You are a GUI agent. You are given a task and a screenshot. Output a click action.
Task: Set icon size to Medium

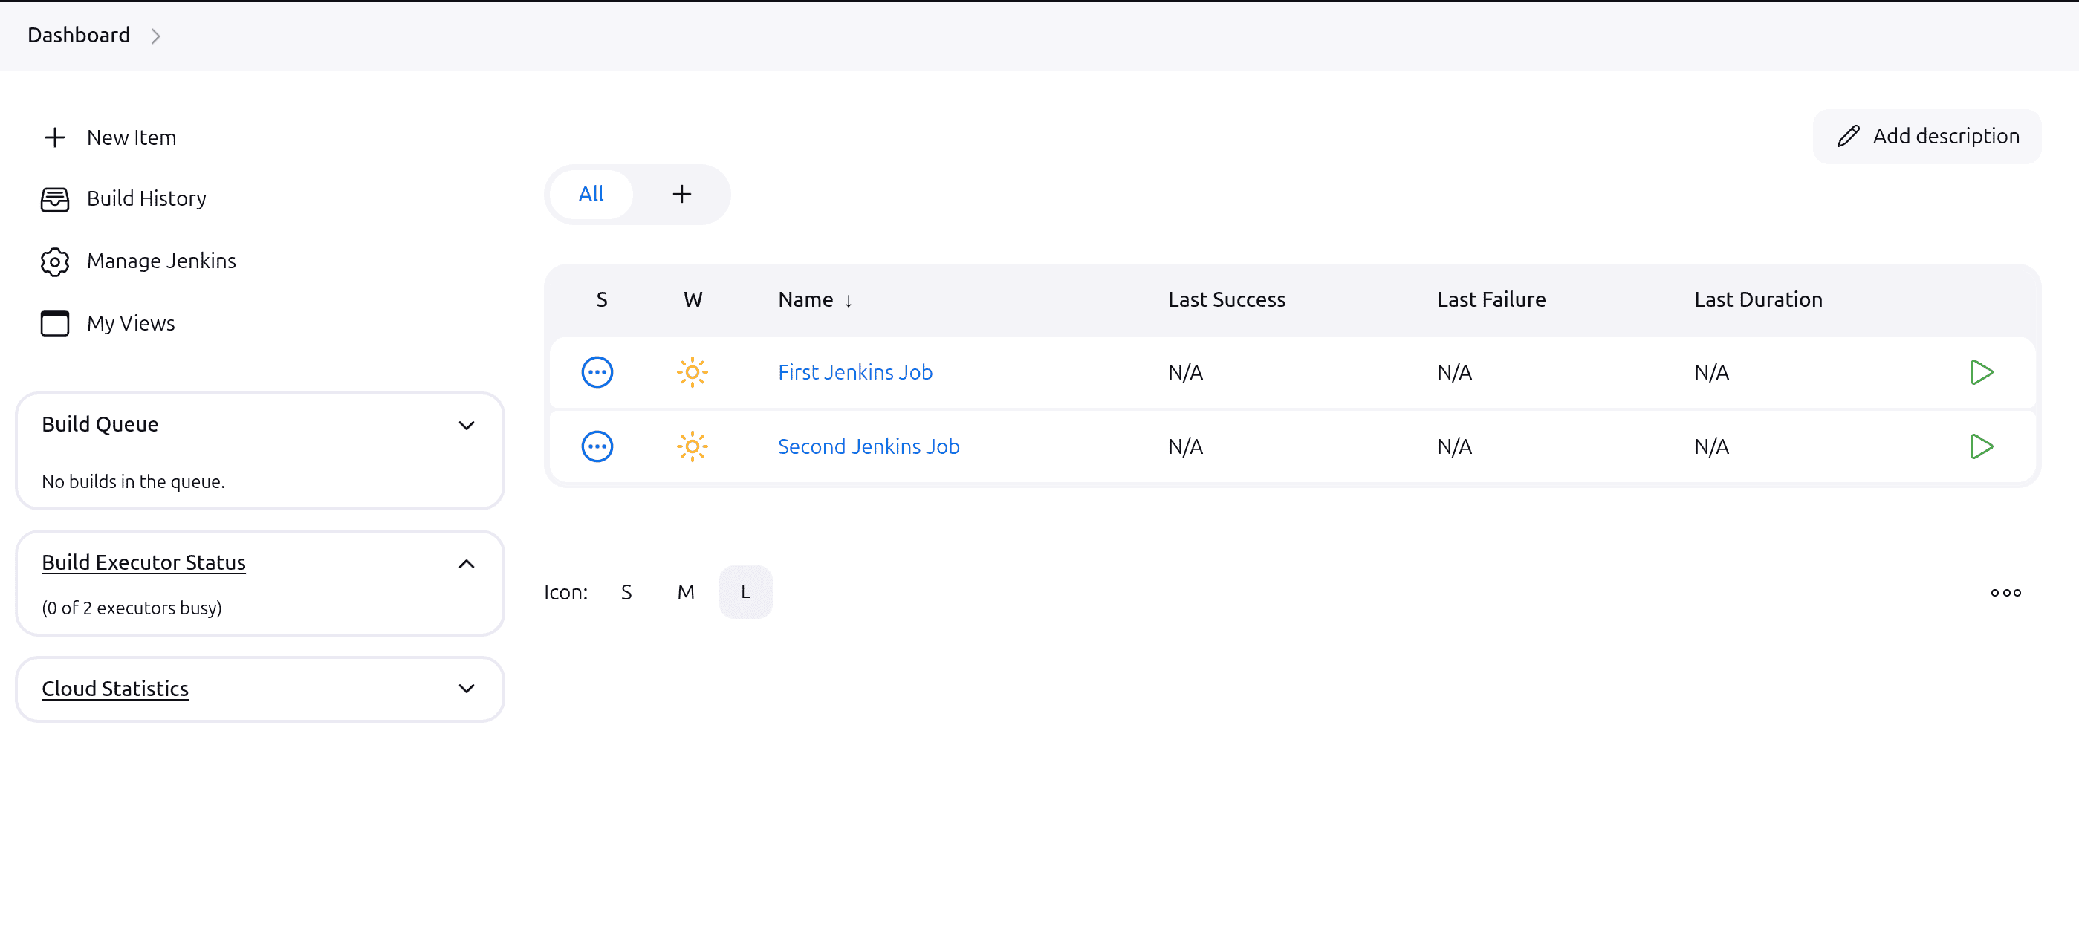(x=685, y=593)
